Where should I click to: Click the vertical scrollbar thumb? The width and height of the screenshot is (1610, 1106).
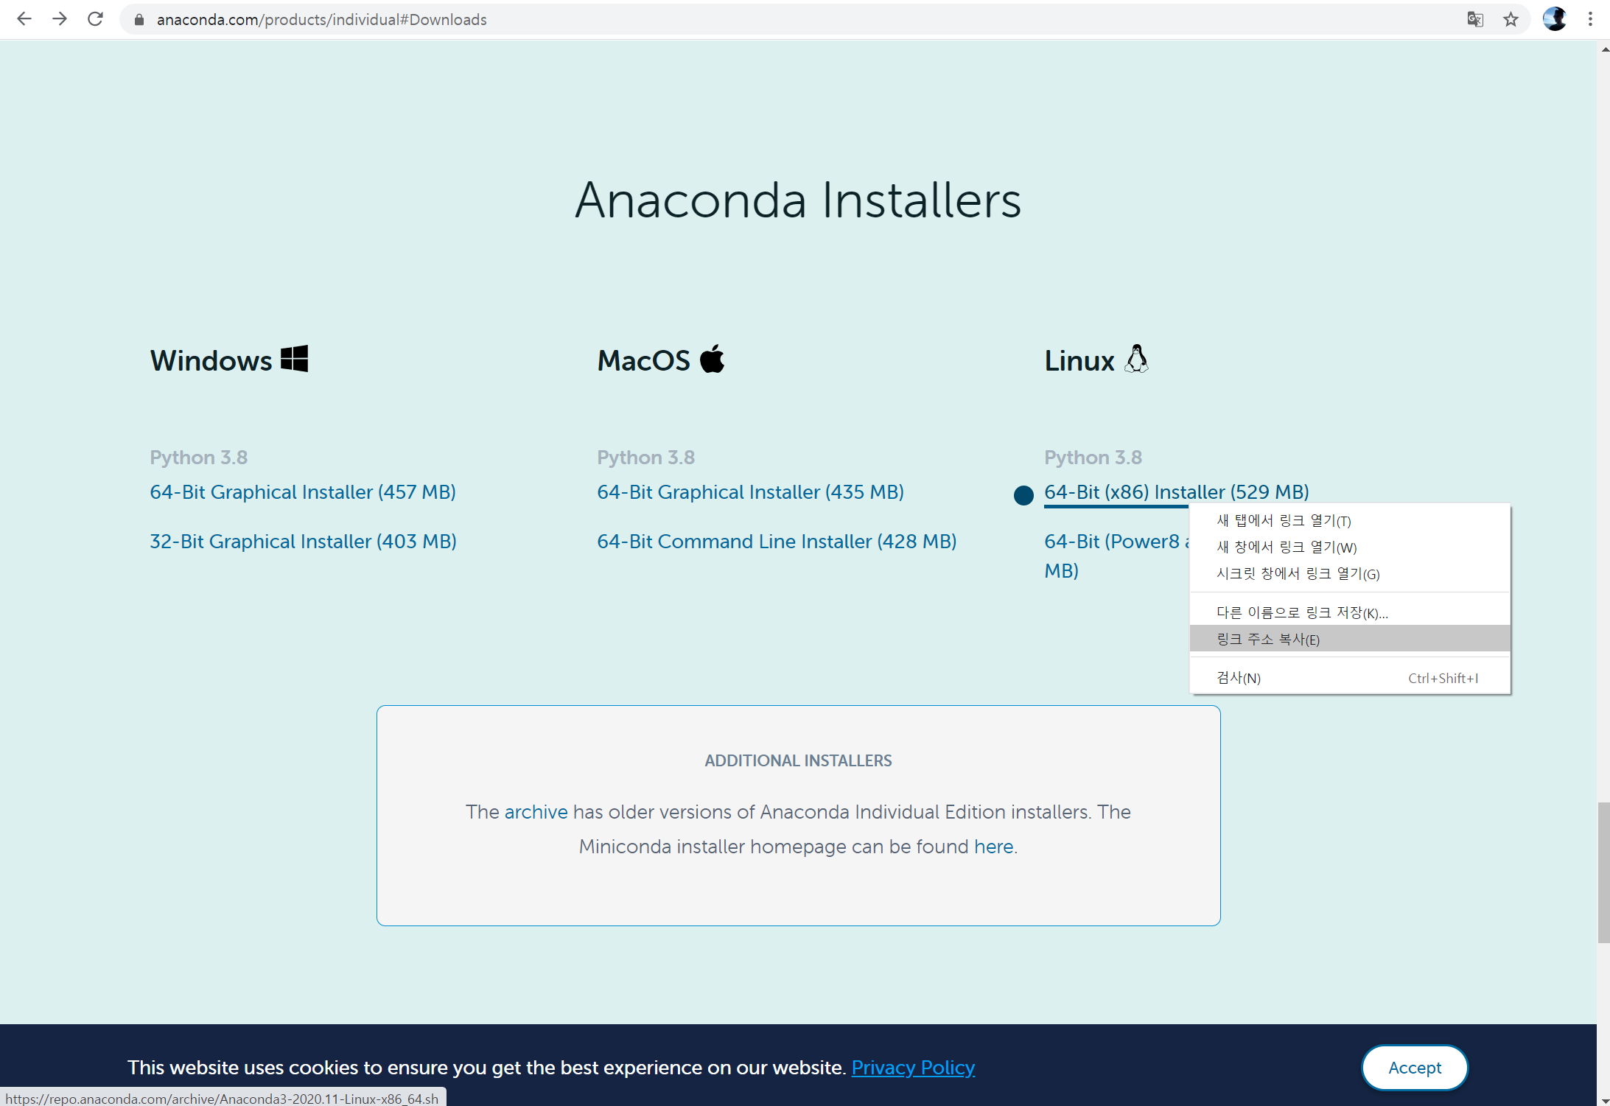(1603, 873)
